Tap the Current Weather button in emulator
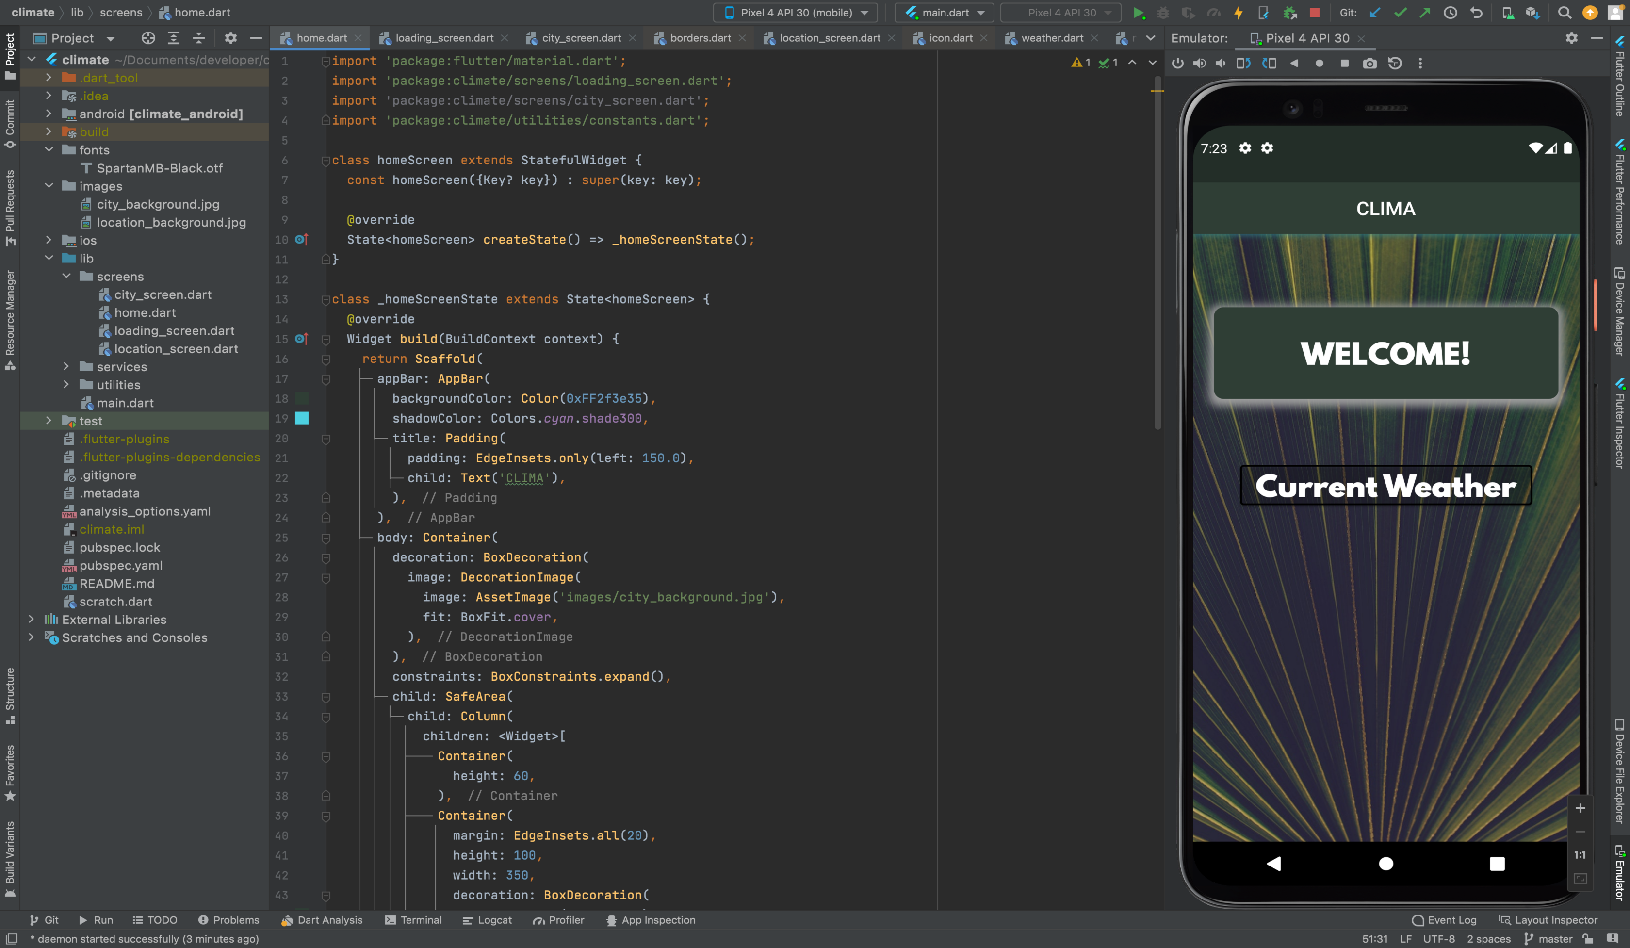 click(1385, 486)
